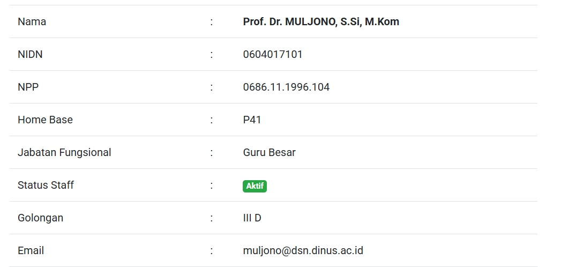The width and height of the screenshot is (561, 267).
Task: Click the NPP value 0686.11.1996.104
Action: click(x=286, y=87)
